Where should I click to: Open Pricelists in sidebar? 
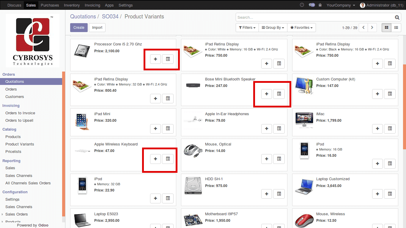(x=13, y=152)
